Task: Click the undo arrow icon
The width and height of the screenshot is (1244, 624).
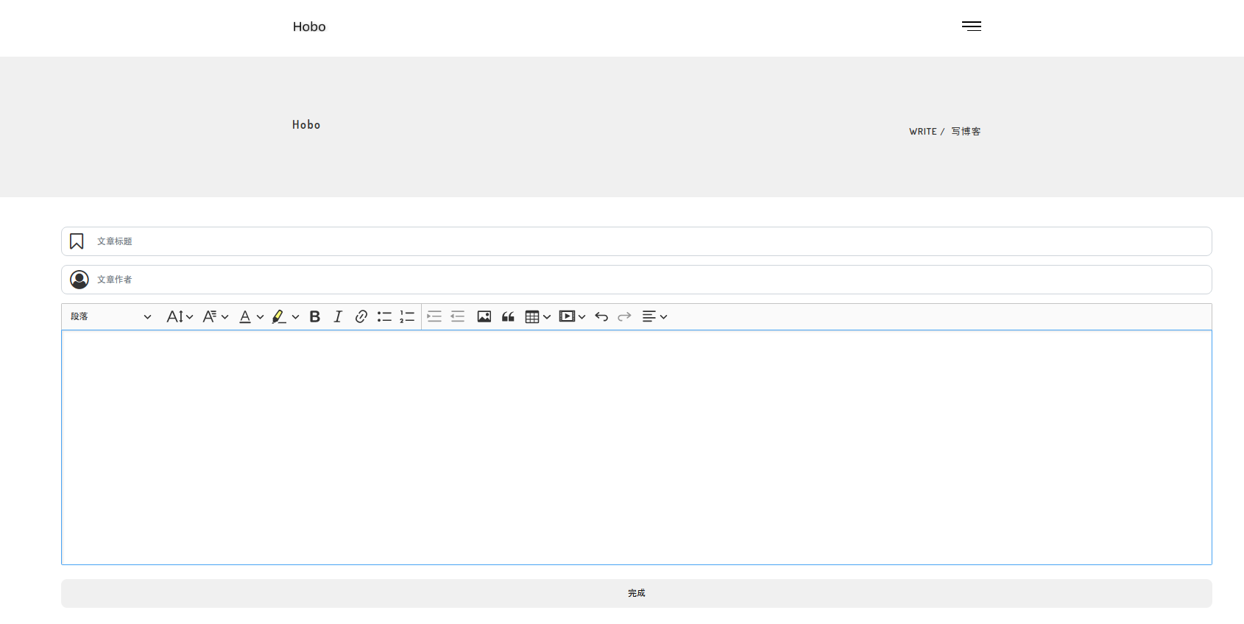Action: tap(601, 316)
